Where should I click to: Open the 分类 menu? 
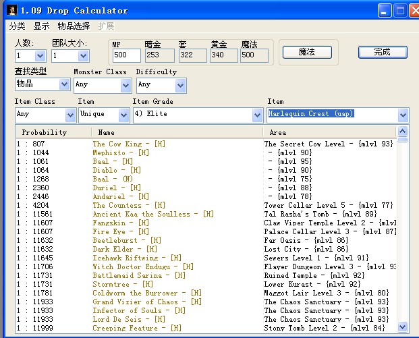pyautogui.click(x=17, y=26)
